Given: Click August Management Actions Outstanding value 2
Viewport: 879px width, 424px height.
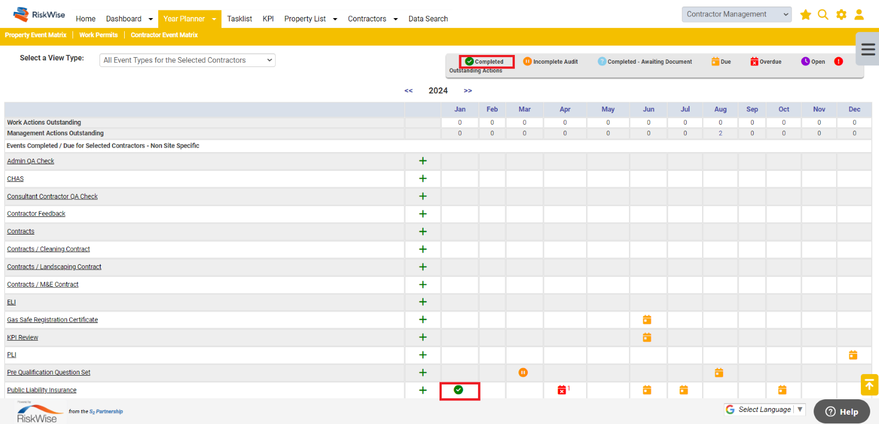Looking at the screenshot, I should click(720, 133).
